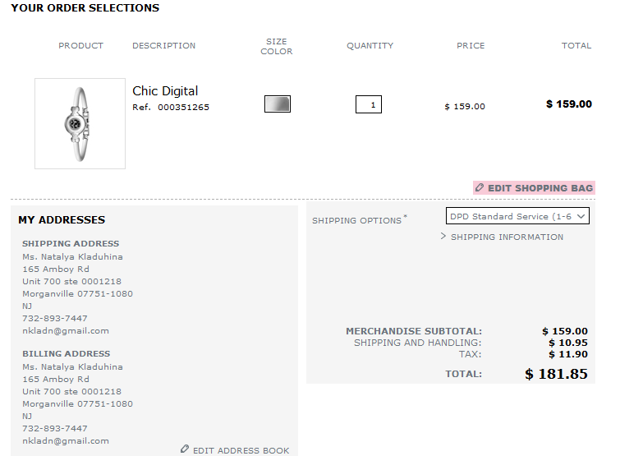
Task: Click the pencil icon beside Edit Address Book
Action: pos(185,449)
